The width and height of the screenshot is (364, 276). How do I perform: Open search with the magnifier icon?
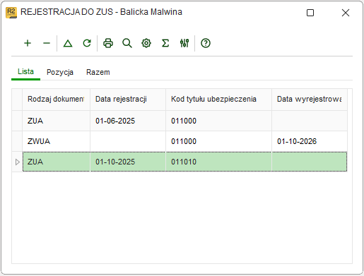[x=127, y=43]
